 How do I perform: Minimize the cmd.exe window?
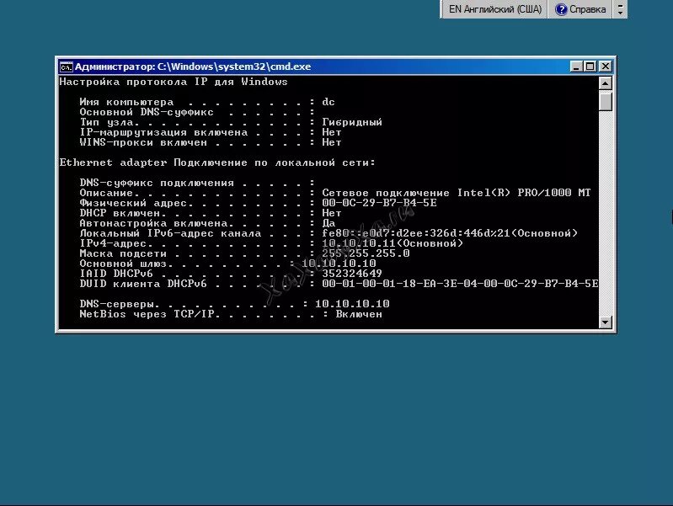576,67
